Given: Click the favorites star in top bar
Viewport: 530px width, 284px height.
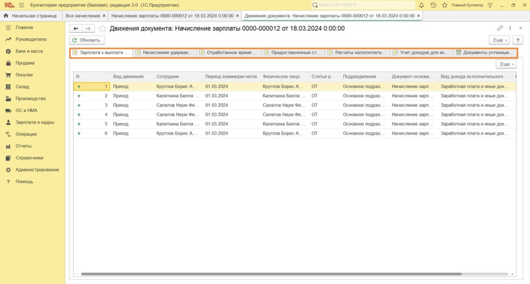Looking at the screenshot, I should coord(444,5).
